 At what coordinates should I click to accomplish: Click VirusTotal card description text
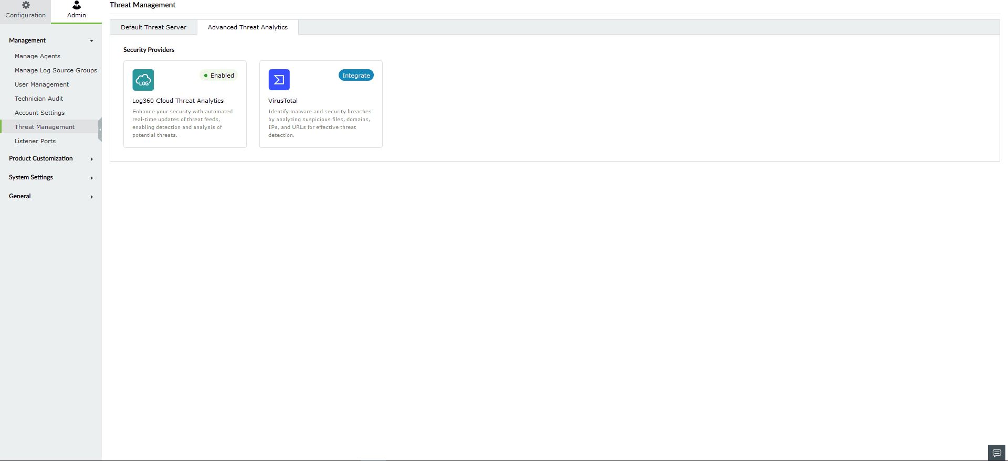click(x=320, y=123)
